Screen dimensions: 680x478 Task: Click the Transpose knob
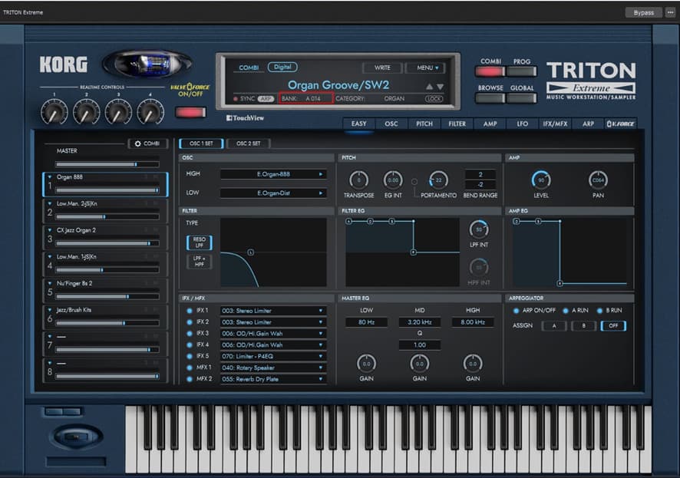(358, 180)
